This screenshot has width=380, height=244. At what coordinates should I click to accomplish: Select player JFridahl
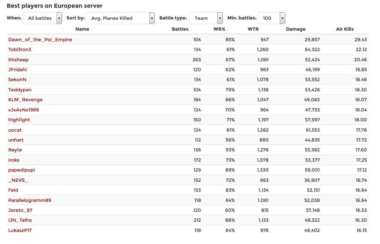point(18,70)
